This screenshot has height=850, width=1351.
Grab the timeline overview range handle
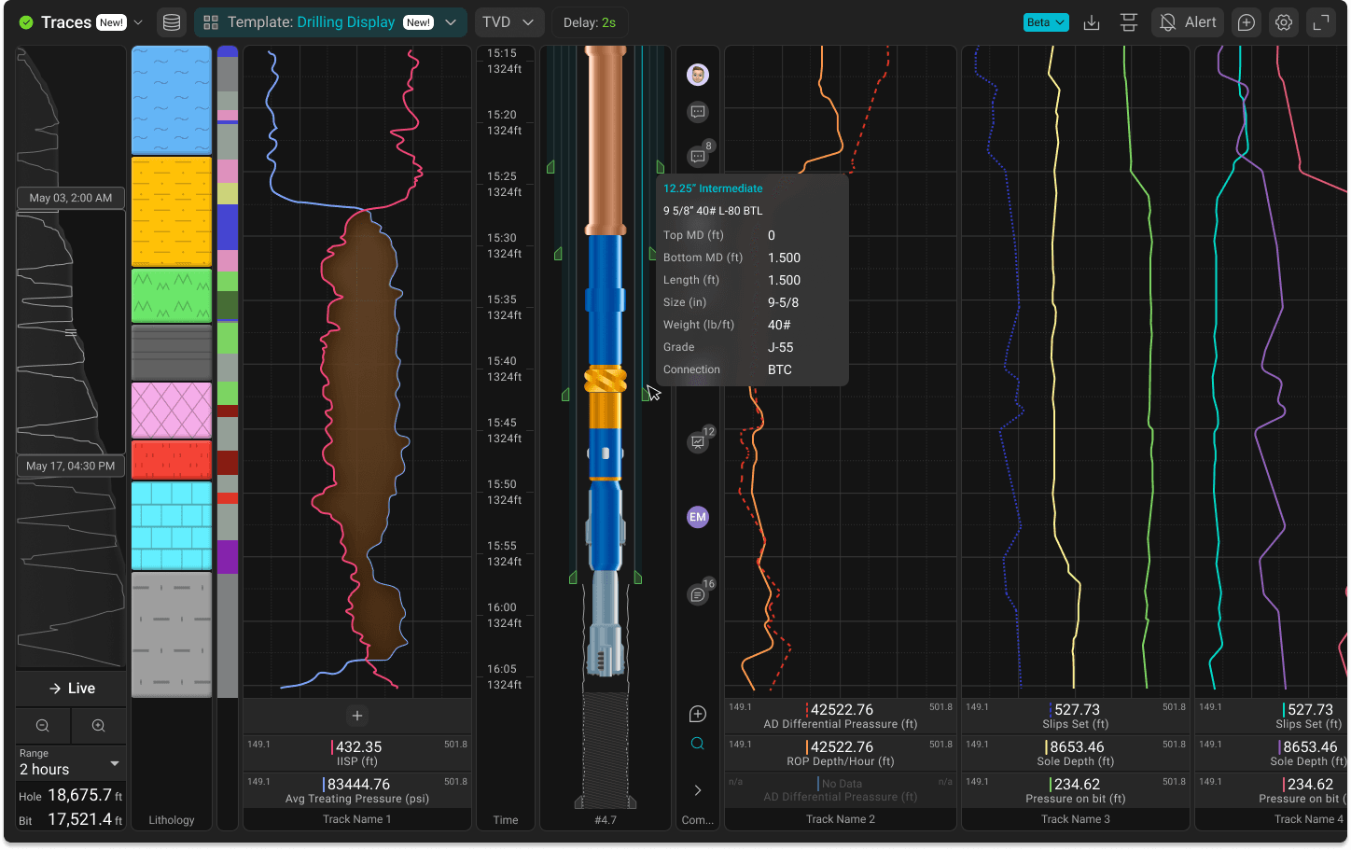pos(71,332)
